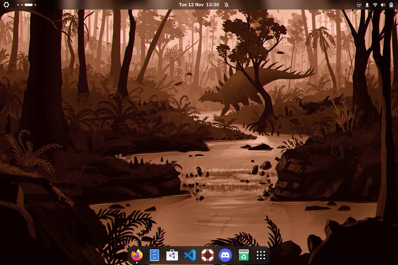The image size is (398, 265).
Task: Open the Software store app
Action: click(172, 255)
